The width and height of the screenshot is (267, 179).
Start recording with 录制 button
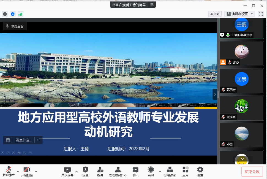click(x=151, y=170)
